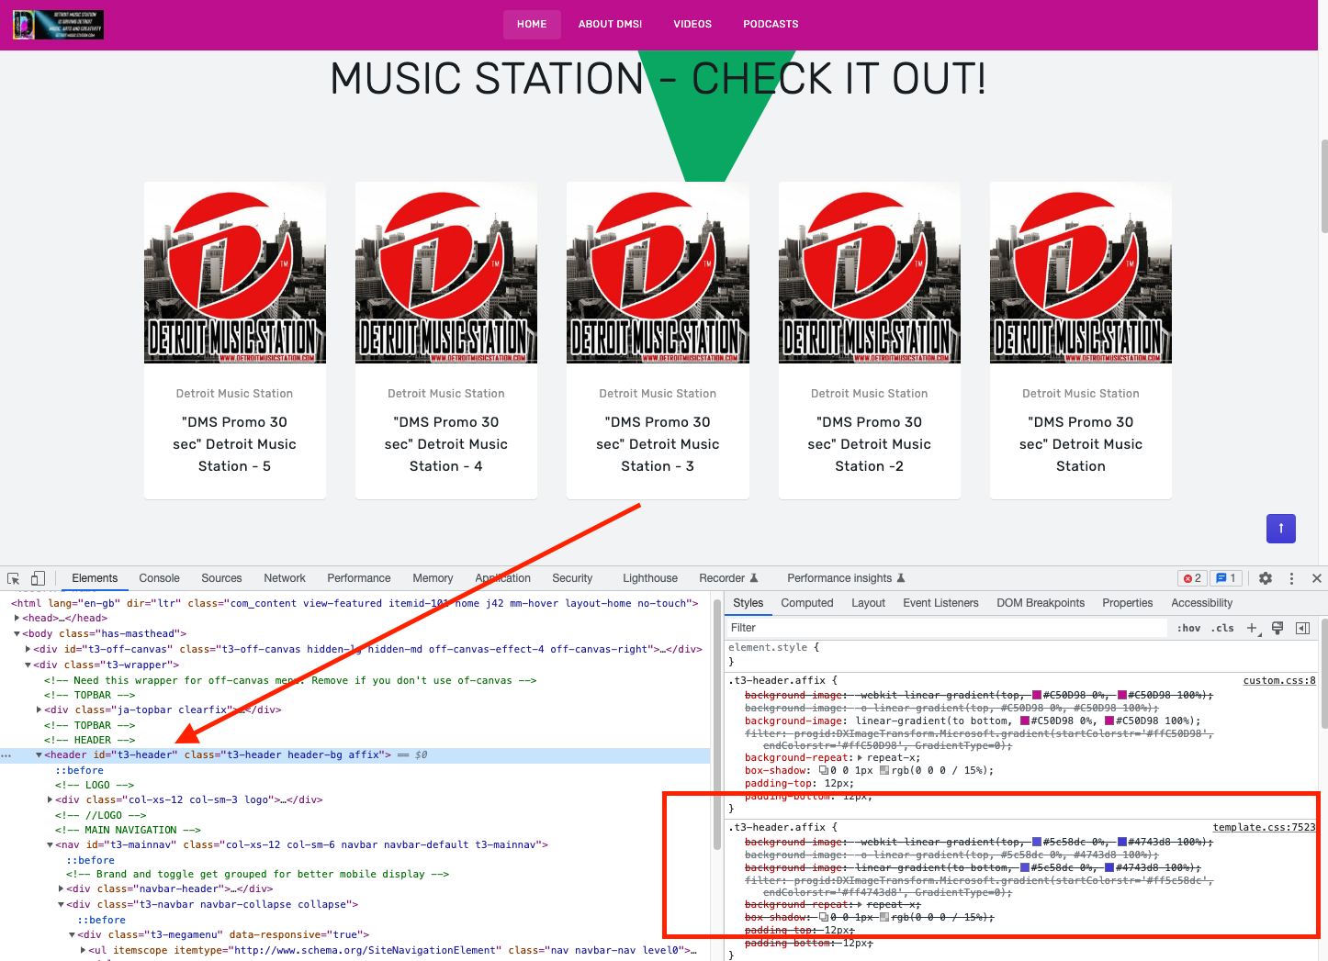Image resolution: width=1328 pixels, height=961 pixels.
Task: Open the Performance tab
Action: coord(359,578)
